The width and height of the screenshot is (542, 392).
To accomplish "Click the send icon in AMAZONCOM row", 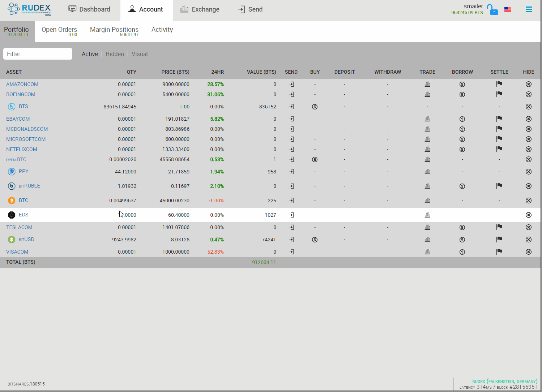I will [292, 84].
